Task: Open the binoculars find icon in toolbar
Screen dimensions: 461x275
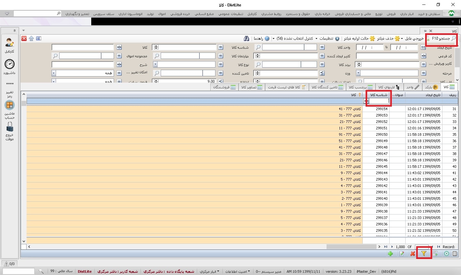Action: point(246,38)
